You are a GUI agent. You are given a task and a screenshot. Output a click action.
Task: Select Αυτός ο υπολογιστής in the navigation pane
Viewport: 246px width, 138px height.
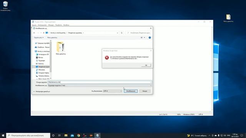[x=42, y=51]
